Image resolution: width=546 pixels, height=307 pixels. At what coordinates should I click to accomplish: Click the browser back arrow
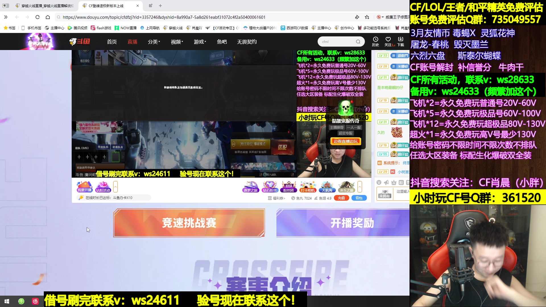point(17,17)
